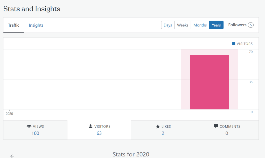Click the pink 2020 visitors bar
This screenshot has width=265, height=158.
(209, 82)
